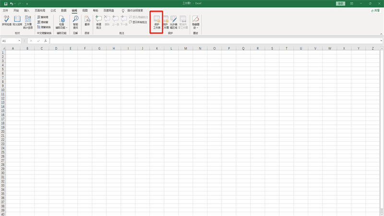Click the 登录 sign-in button
The image size is (384, 216).
(x=340, y=3)
